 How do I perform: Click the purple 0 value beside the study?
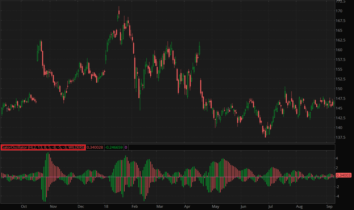point(126,147)
